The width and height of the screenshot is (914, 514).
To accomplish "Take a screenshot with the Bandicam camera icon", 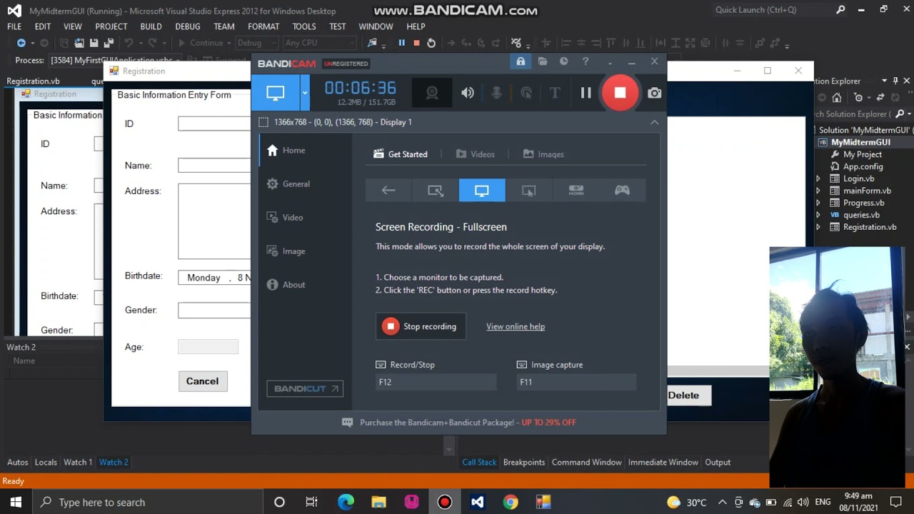I will click(654, 93).
